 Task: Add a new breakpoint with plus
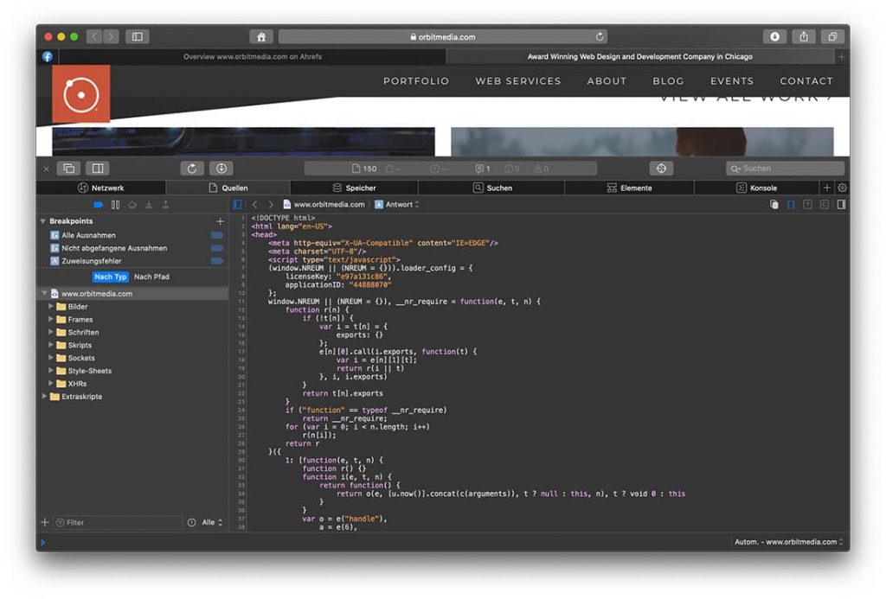[220, 221]
